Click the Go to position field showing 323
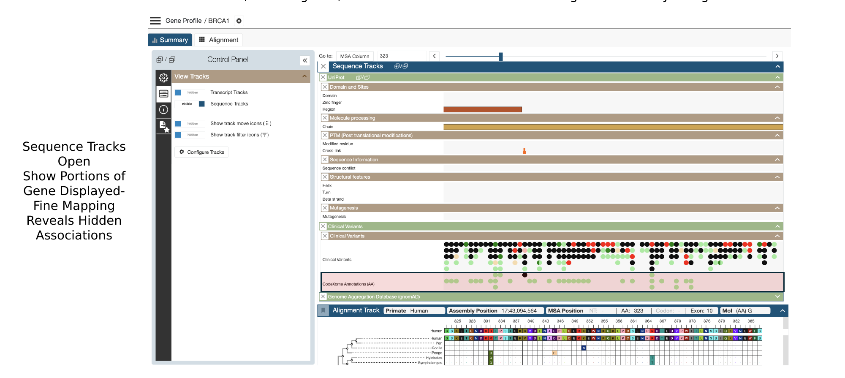This screenshot has width=845, height=378. point(402,56)
